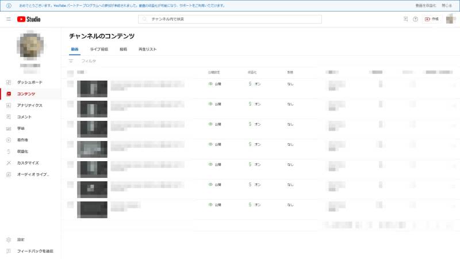Switch to the 投稿 tab
460x259 pixels.
click(x=123, y=49)
